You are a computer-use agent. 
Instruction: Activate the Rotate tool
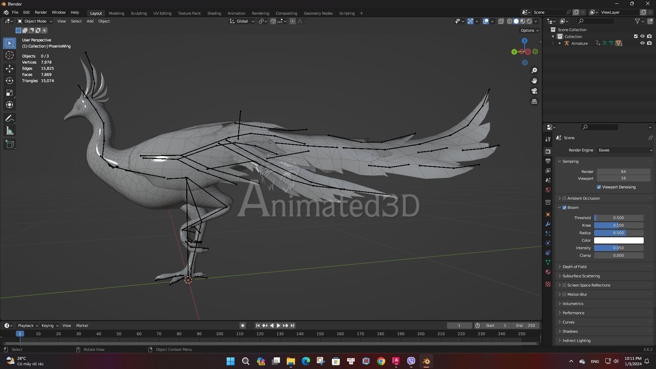click(x=10, y=81)
